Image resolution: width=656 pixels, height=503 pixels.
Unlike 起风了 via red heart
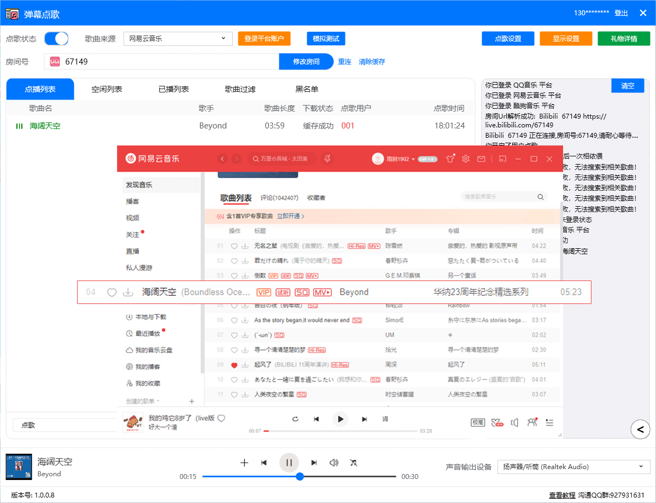tap(234, 365)
